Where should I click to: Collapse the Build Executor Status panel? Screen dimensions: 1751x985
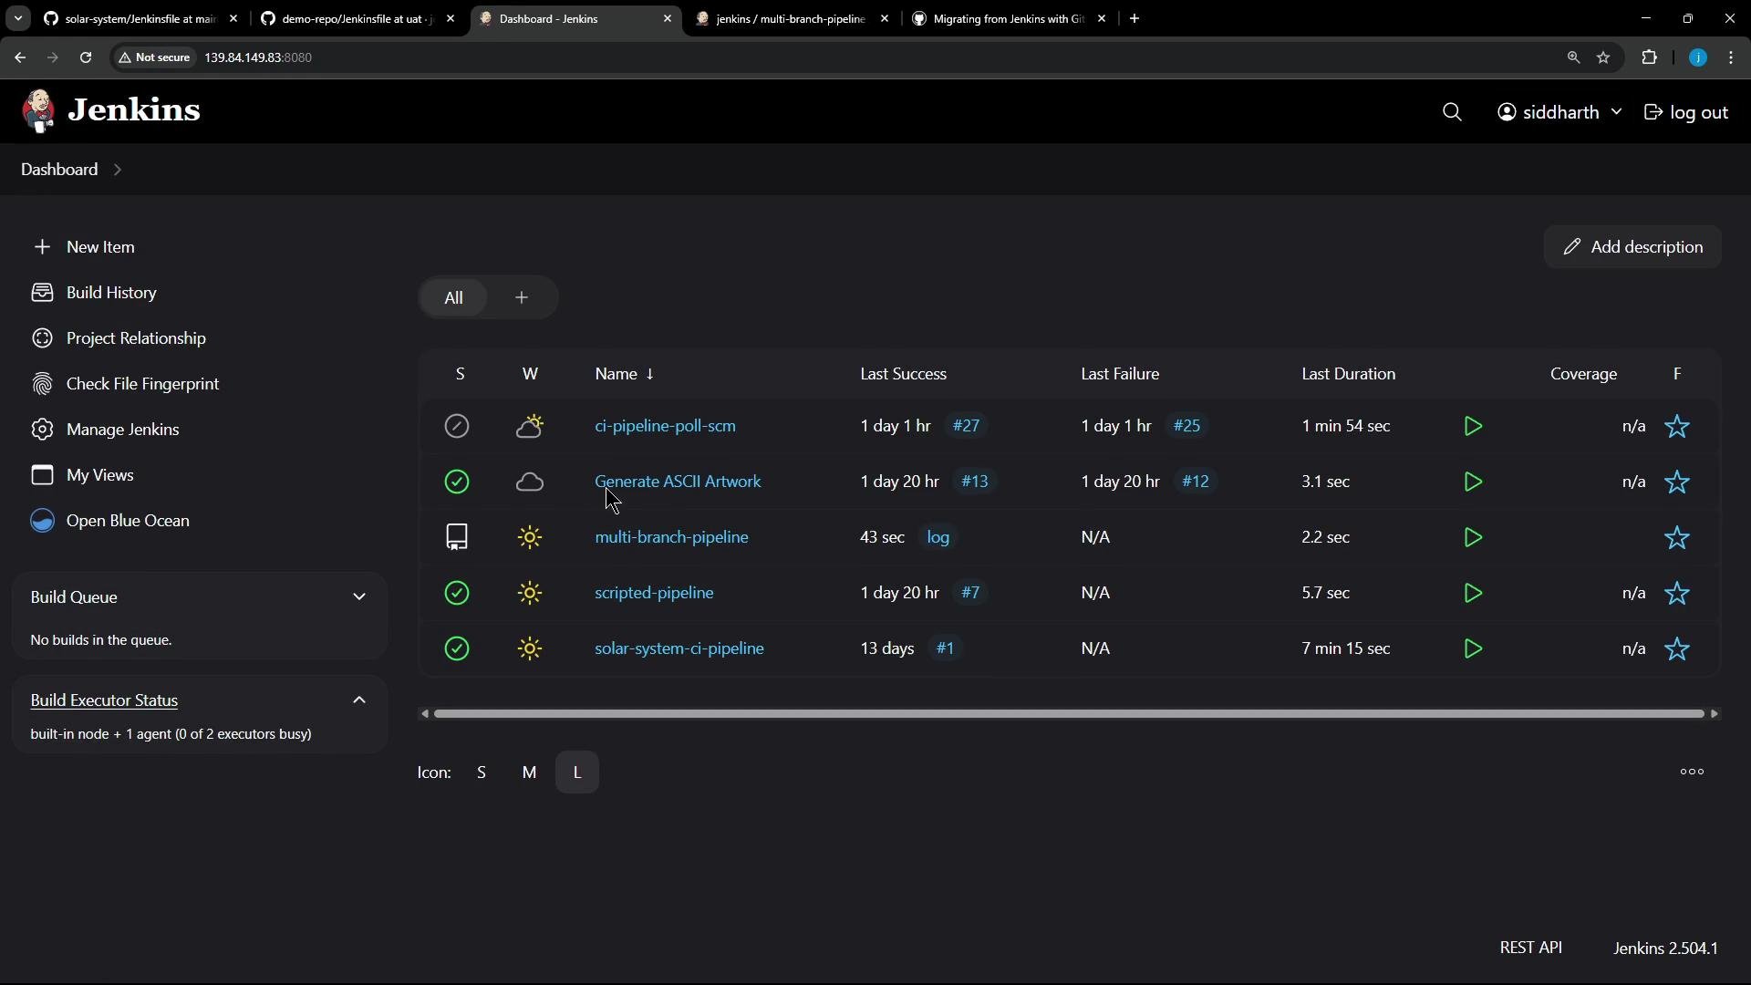tap(359, 700)
